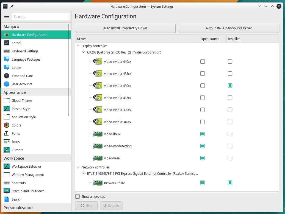Click the Cursors icon

(x=7, y=150)
